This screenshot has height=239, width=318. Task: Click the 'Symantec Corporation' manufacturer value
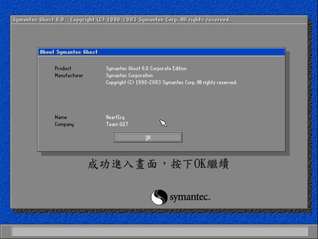tap(129, 75)
